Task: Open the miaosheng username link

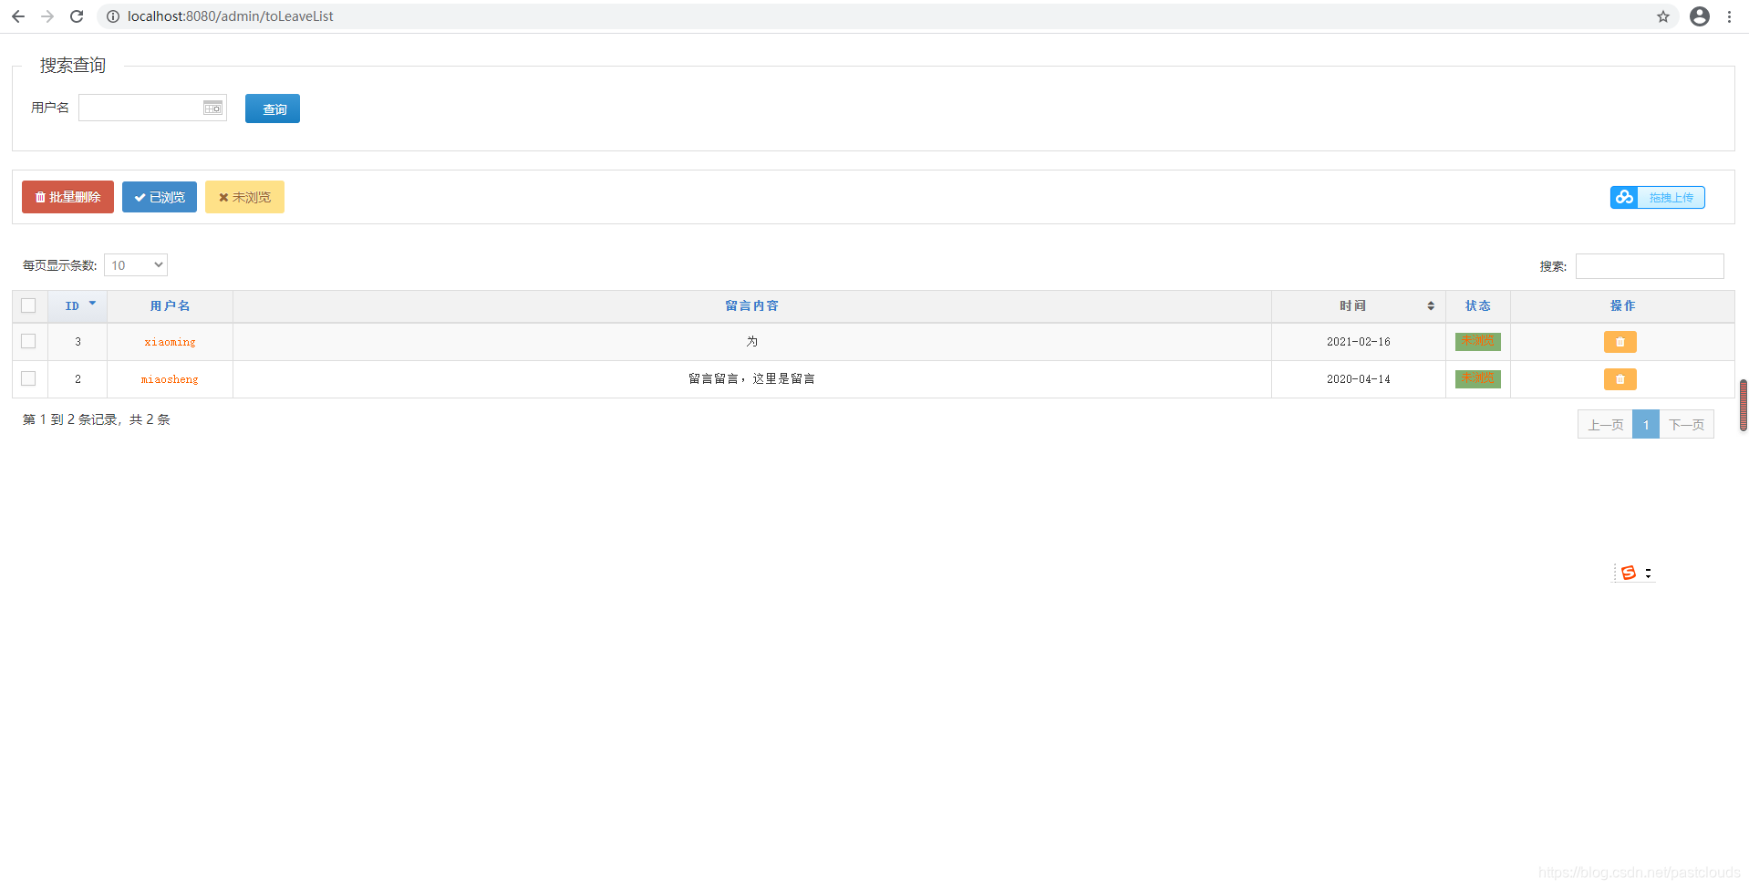Action: click(170, 379)
